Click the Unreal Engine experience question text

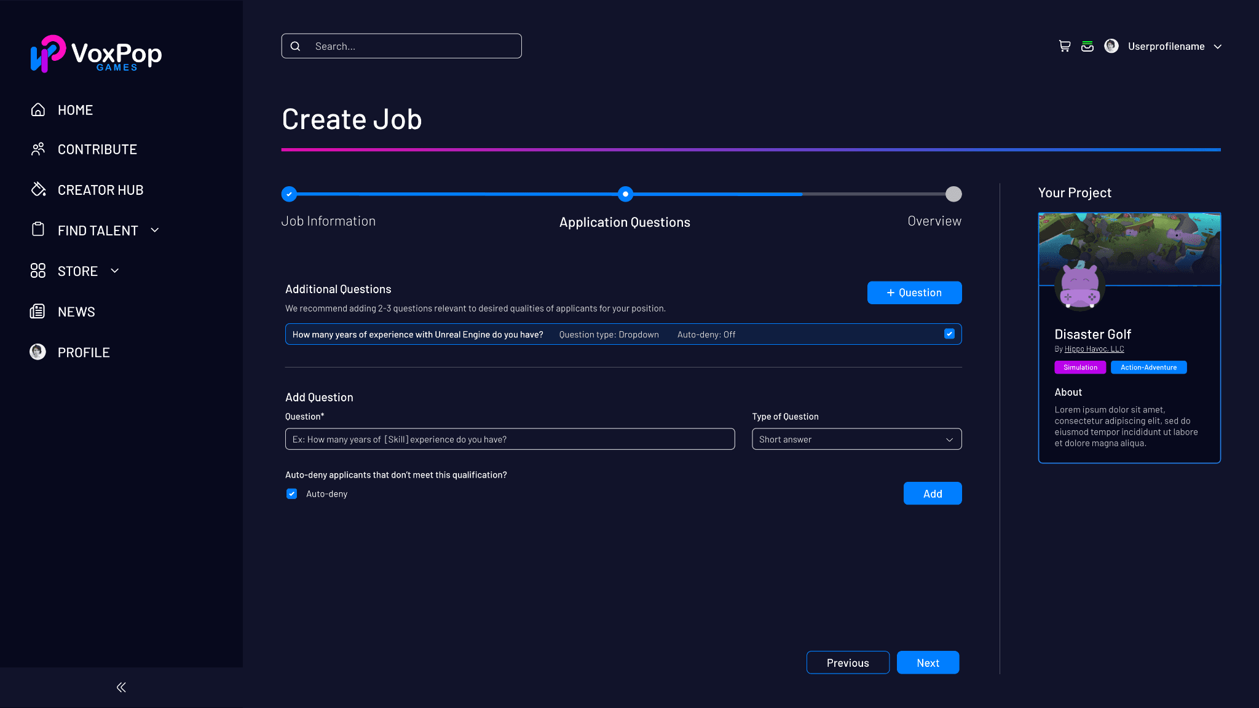417,334
